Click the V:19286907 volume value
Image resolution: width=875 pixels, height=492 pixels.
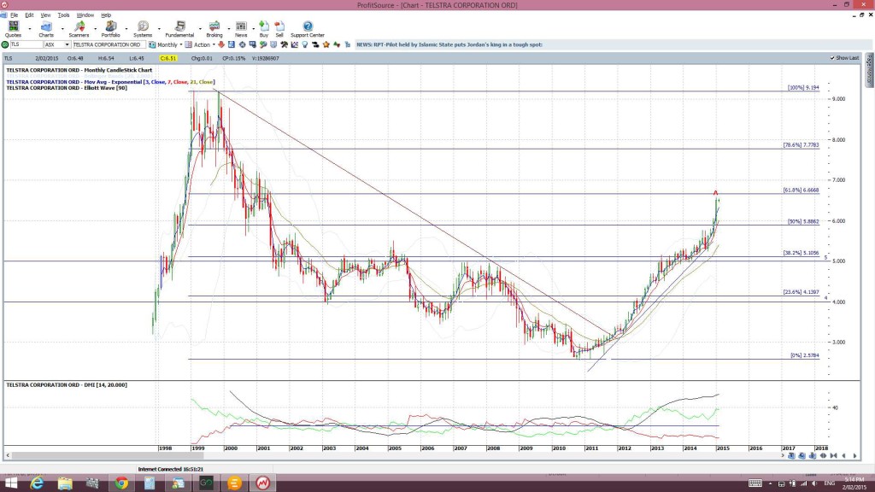click(266, 58)
